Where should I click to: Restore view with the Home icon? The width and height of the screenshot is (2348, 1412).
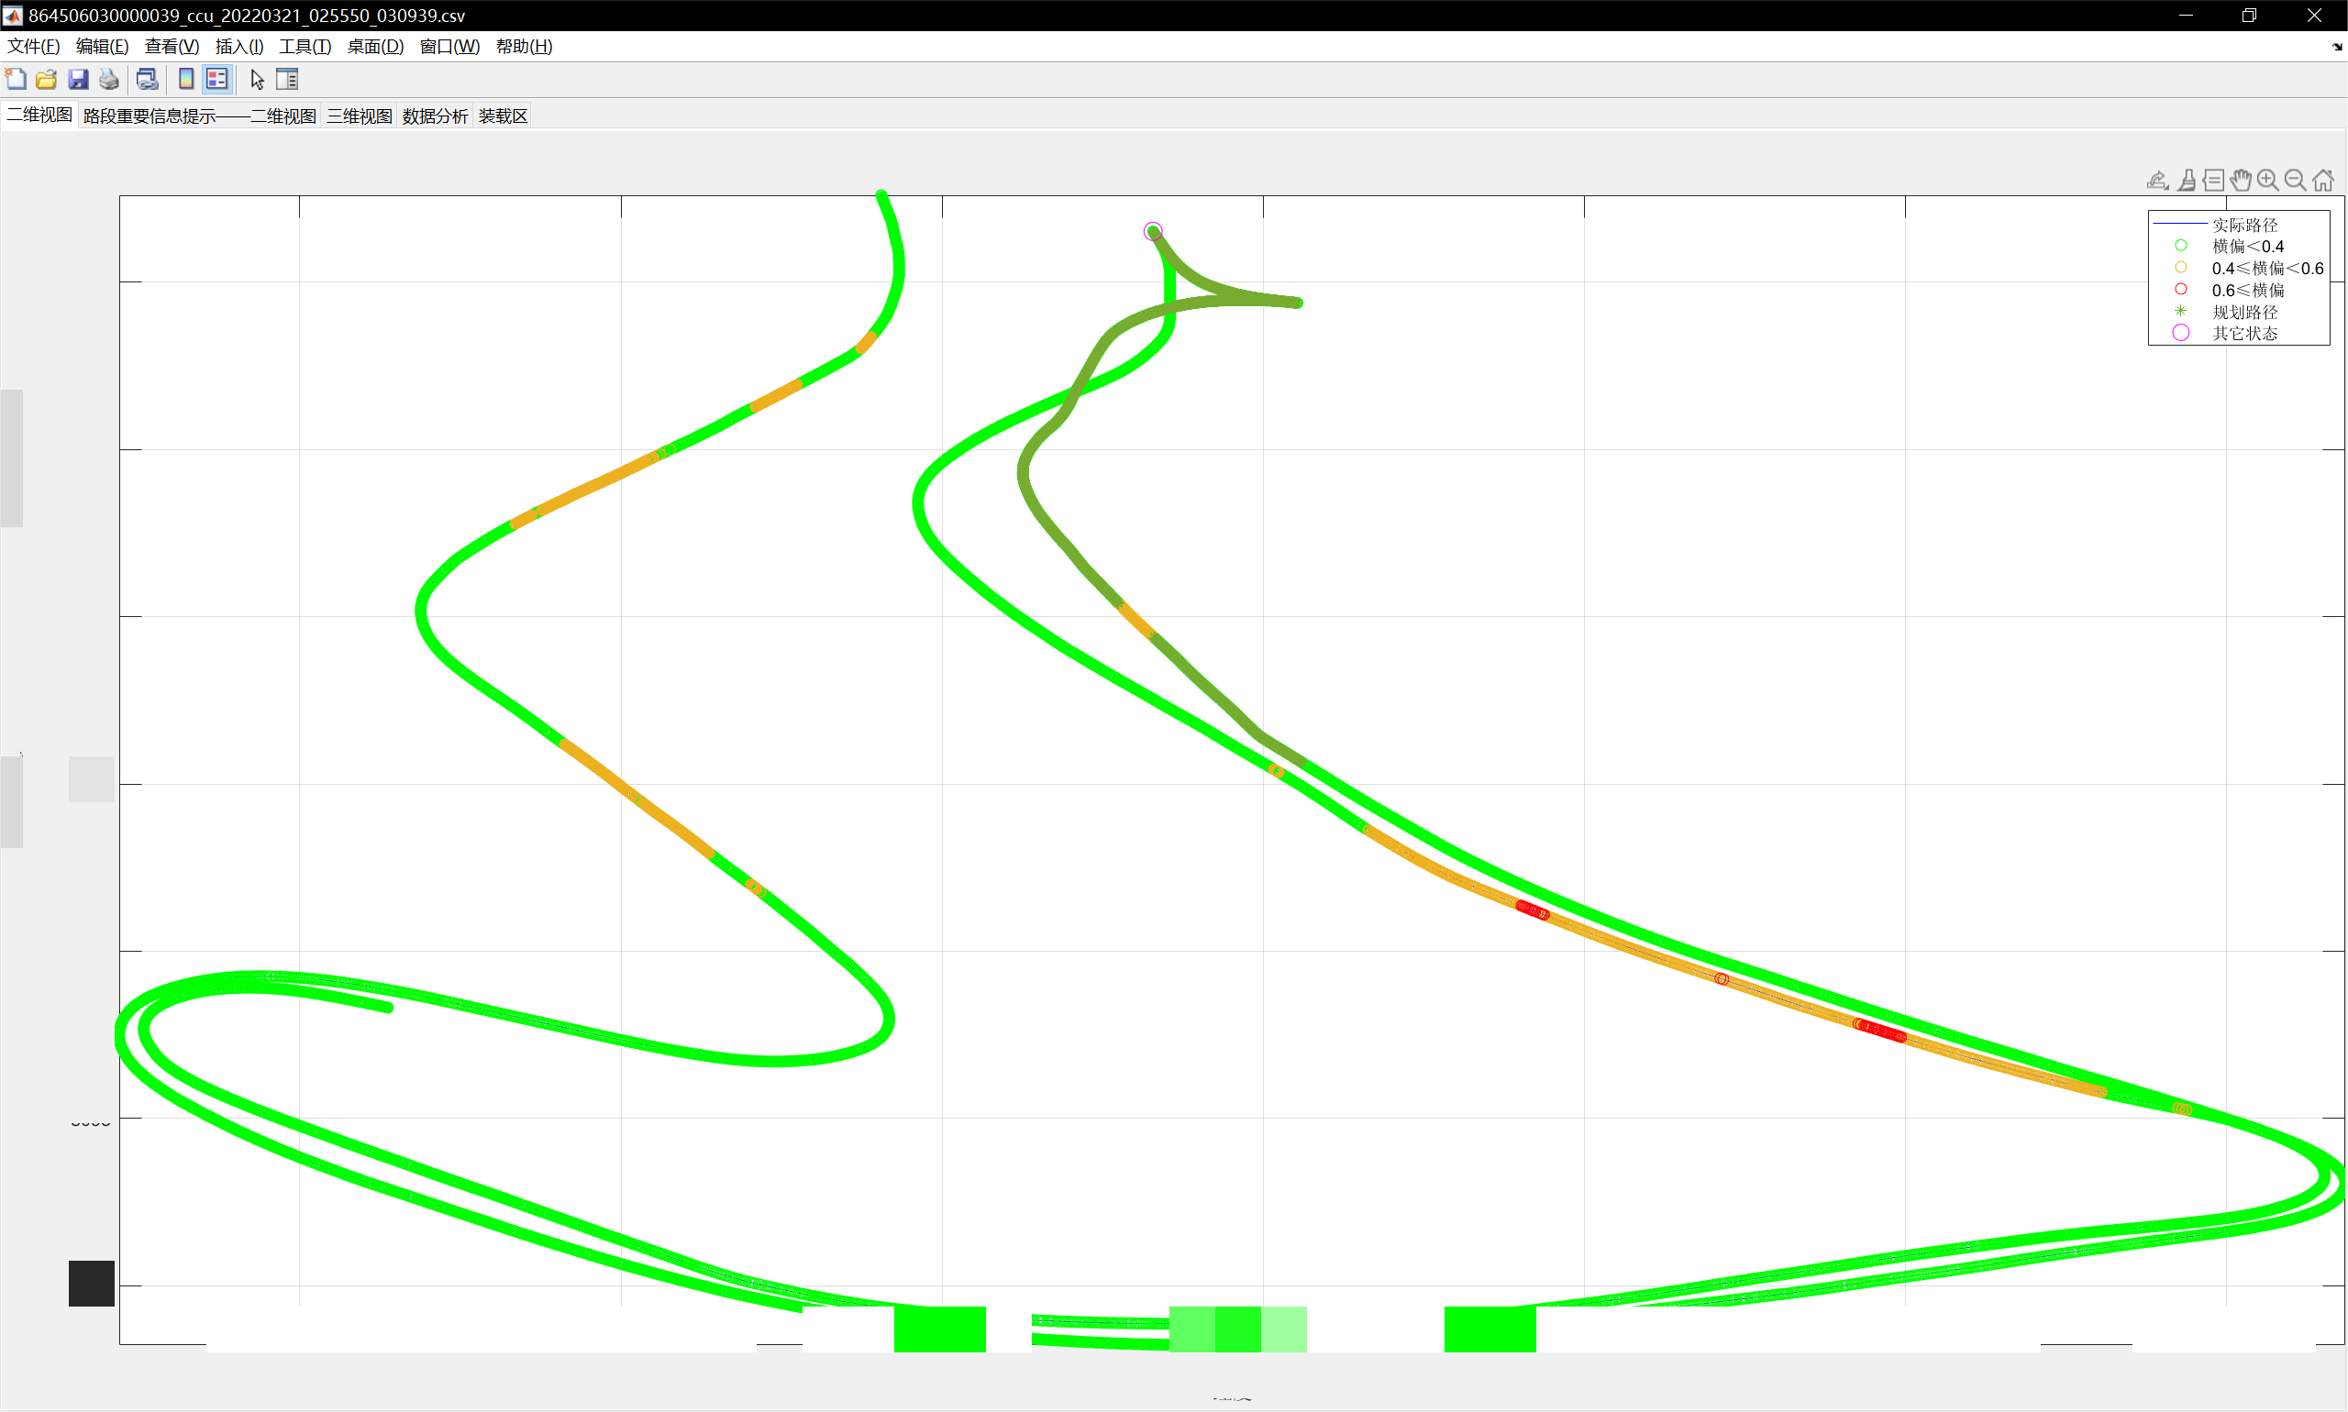[2323, 180]
